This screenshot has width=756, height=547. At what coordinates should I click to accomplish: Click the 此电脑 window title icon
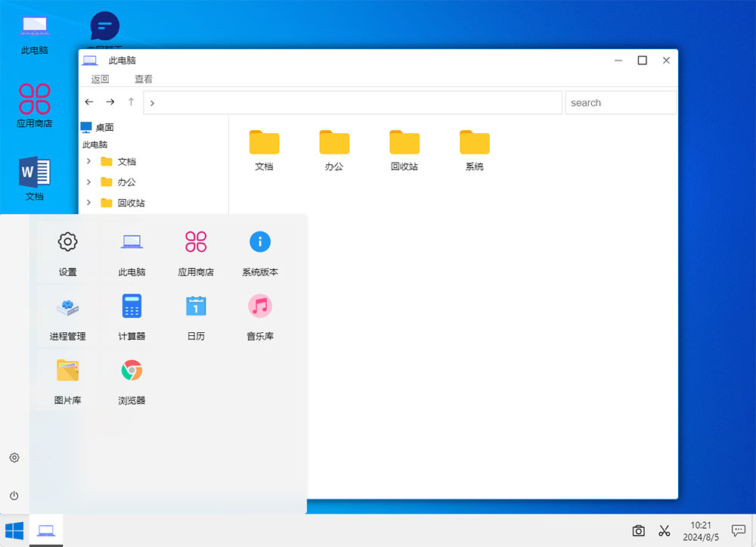(90, 61)
